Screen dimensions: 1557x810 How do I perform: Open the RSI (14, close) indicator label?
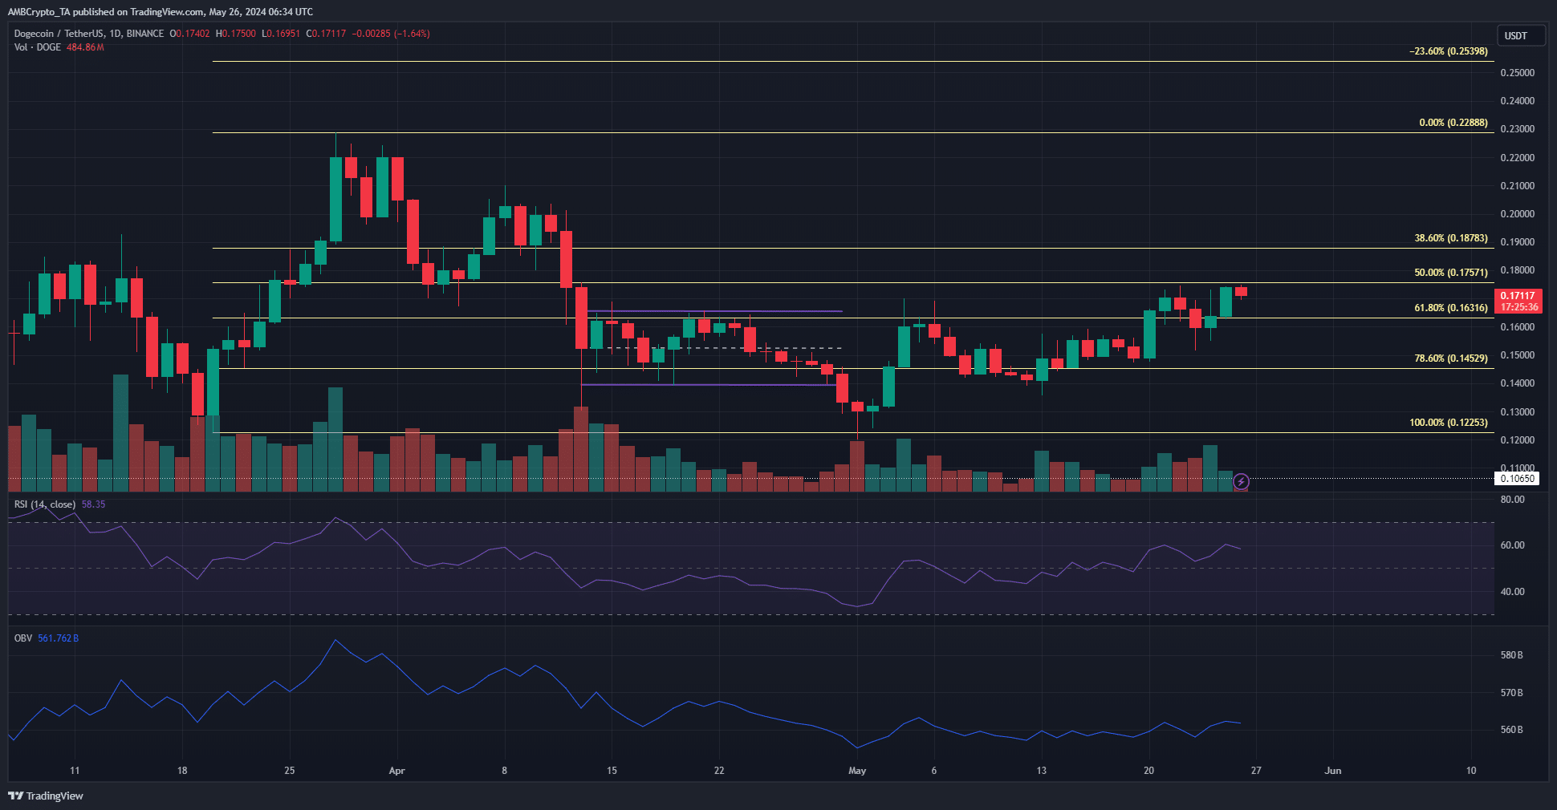(x=45, y=504)
